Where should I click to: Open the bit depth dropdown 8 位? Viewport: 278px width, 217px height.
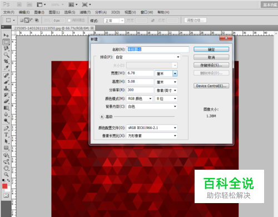pos(166,98)
